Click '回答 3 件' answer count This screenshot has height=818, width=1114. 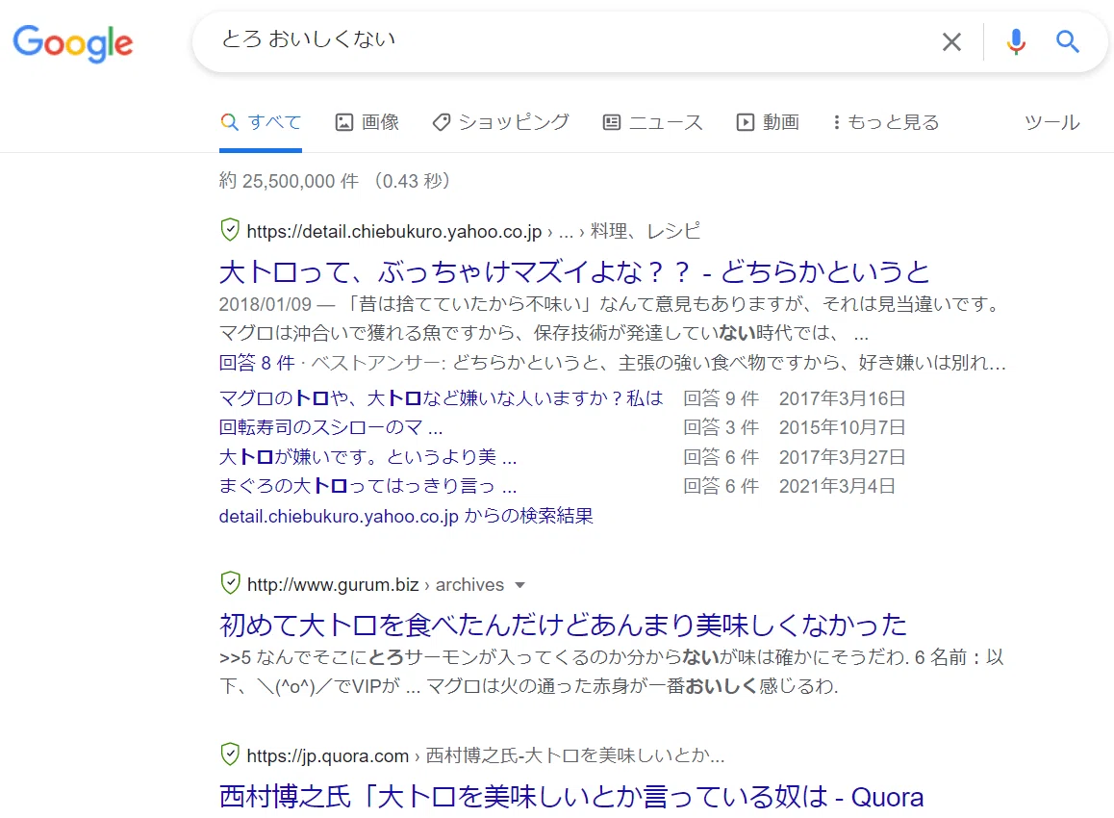(722, 428)
